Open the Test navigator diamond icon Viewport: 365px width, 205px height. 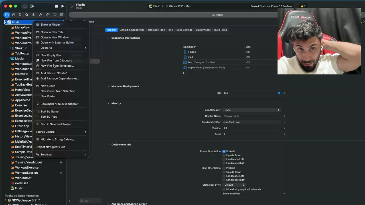point(40,15)
